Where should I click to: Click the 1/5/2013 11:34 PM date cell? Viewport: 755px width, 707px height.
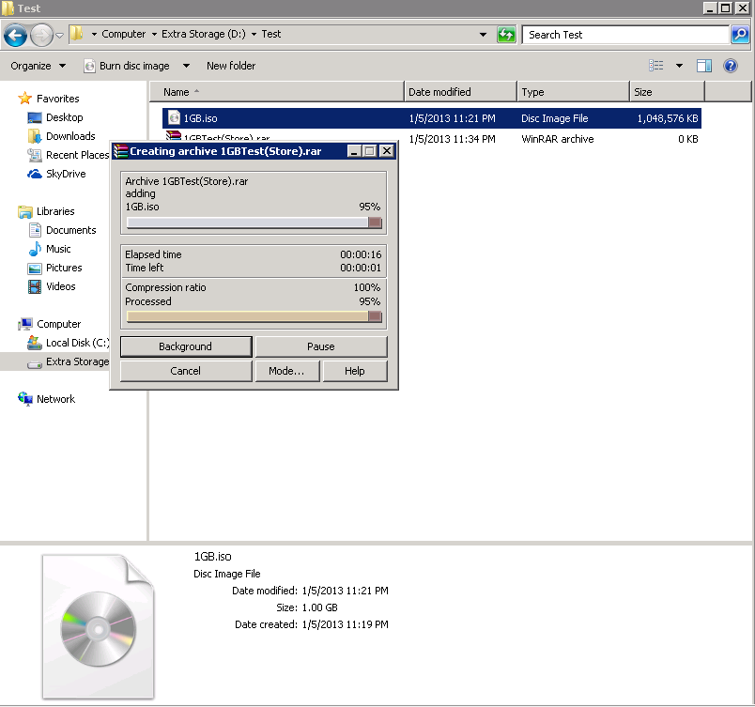click(x=452, y=139)
